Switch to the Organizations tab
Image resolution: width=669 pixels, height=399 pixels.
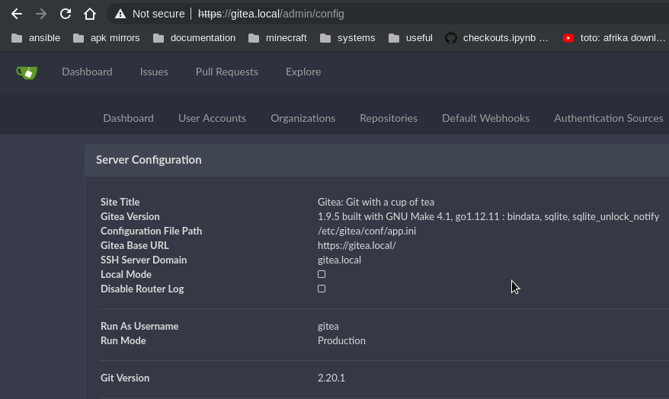(x=303, y=118)
